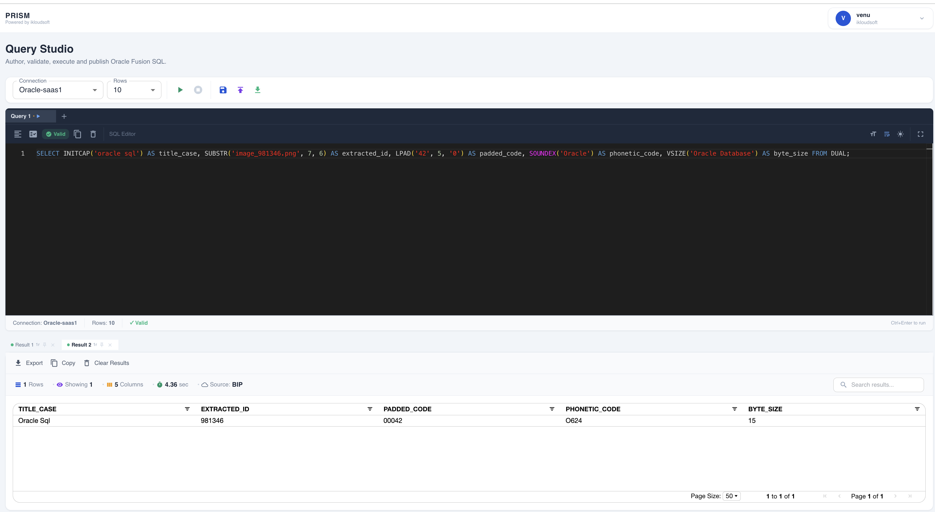Image resolution: width=935 pixels, height=512 pixels.
Task: Select the cell containing Oracle Sql
Action: [104, 421]
